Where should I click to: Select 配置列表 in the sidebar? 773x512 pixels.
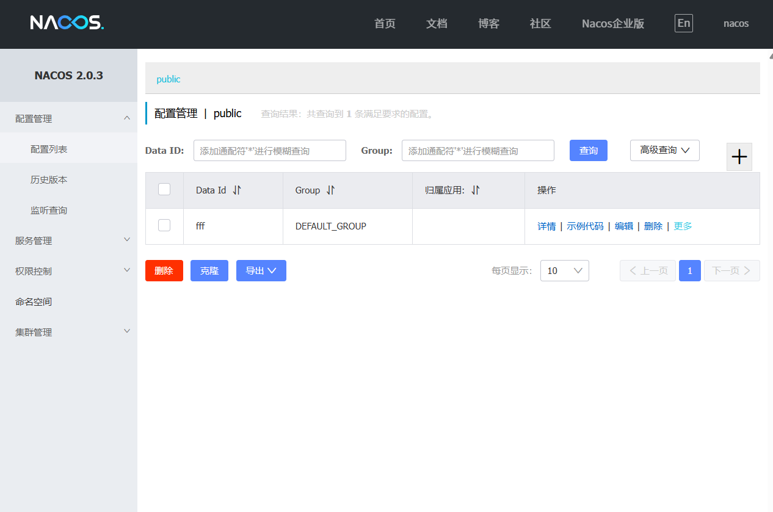point(68,149)
